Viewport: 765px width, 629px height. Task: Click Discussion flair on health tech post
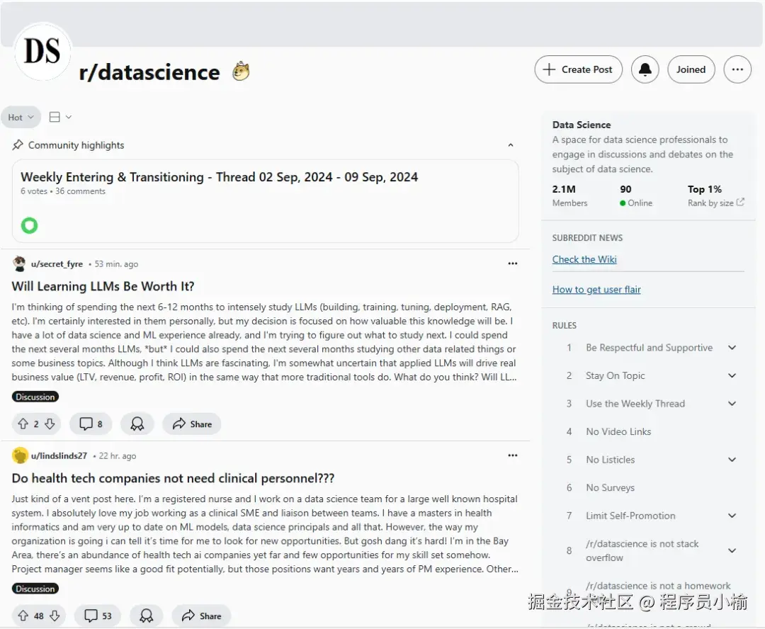tap(35, 589)
